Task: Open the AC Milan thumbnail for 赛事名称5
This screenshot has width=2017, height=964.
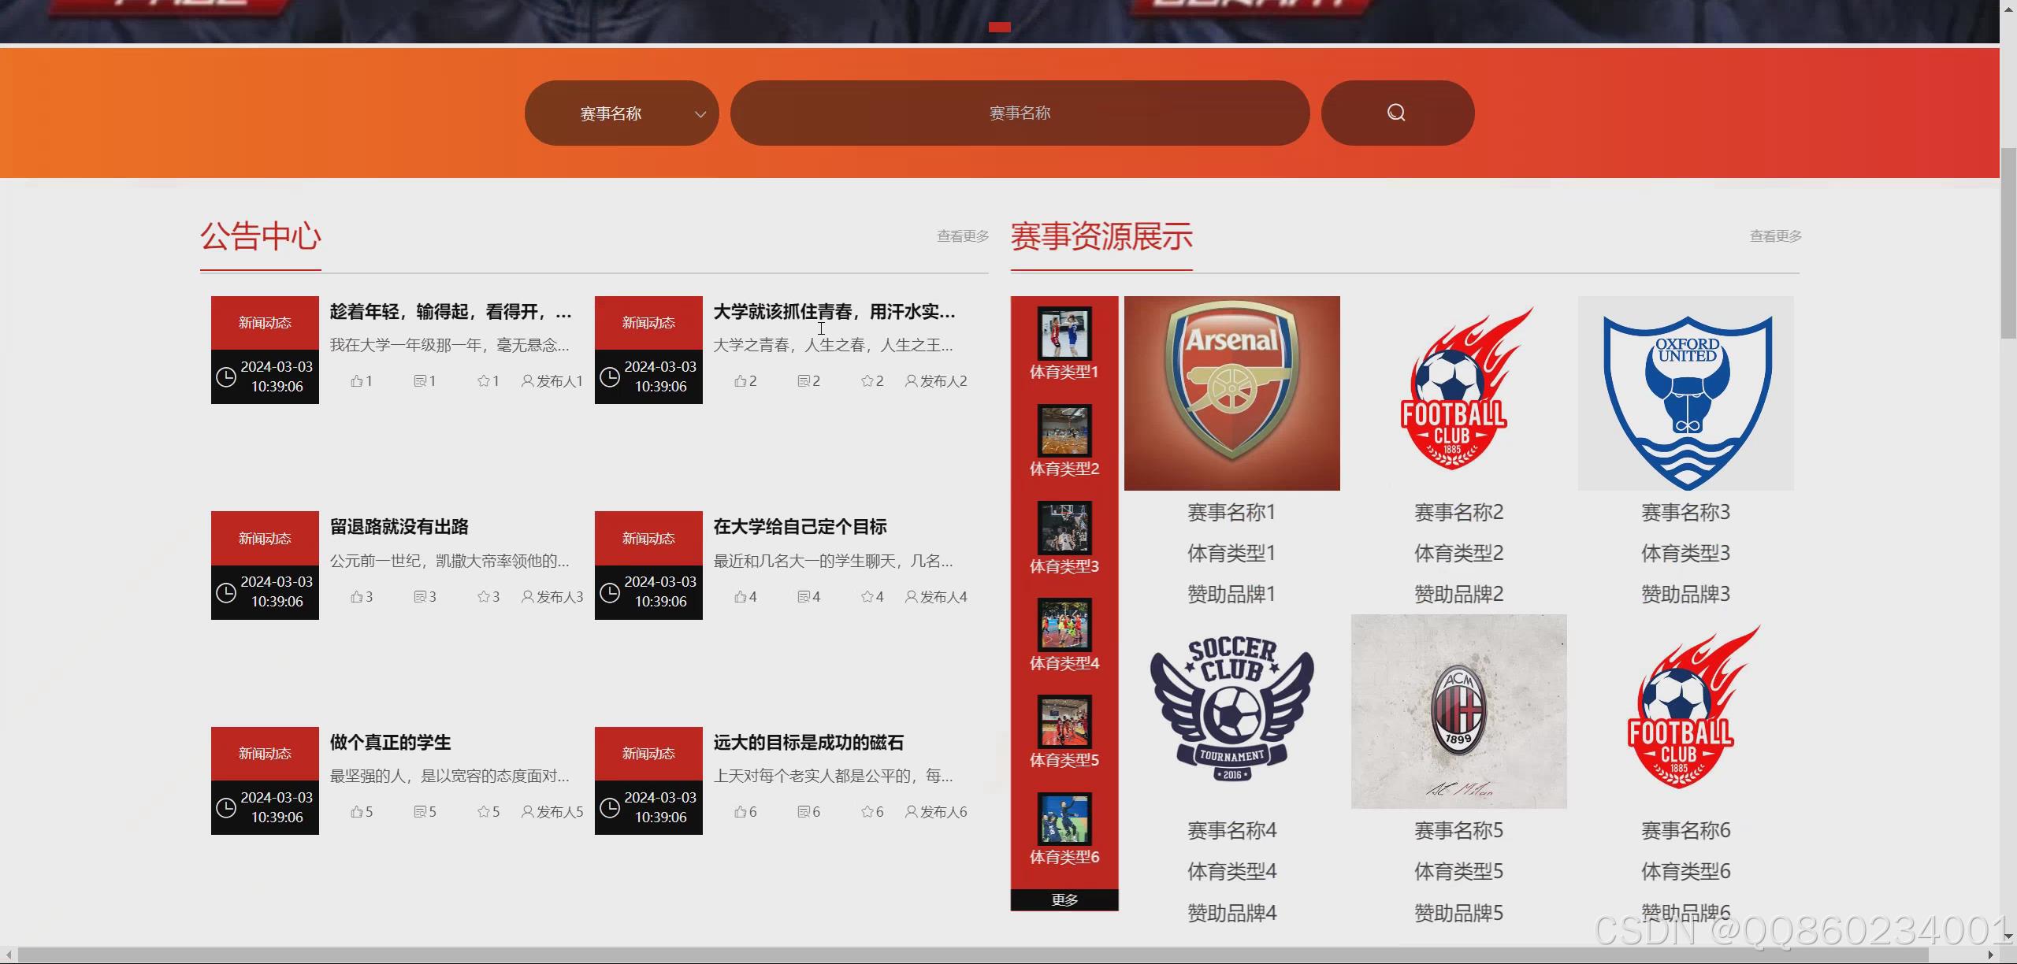Action: (x=1458, y=711)
